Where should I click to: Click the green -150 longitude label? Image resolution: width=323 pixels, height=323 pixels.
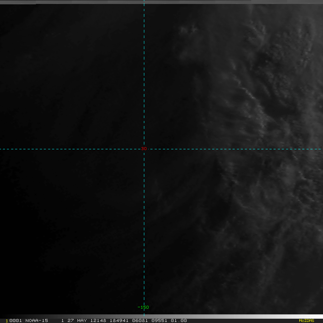coord(143,307)
